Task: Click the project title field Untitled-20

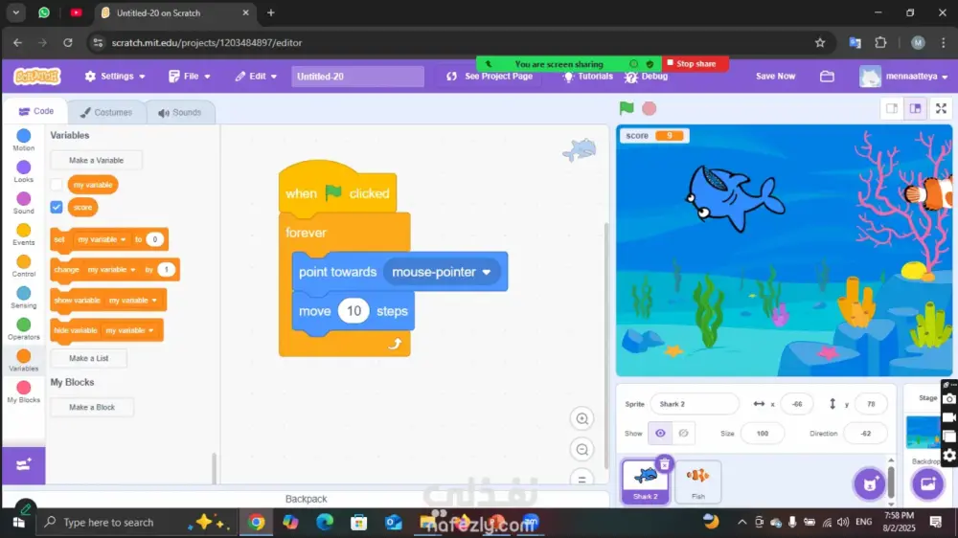Action: click(357, 77)
